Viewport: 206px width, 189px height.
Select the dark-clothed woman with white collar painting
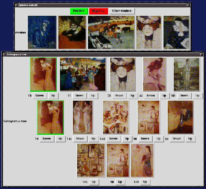(176, 32)
